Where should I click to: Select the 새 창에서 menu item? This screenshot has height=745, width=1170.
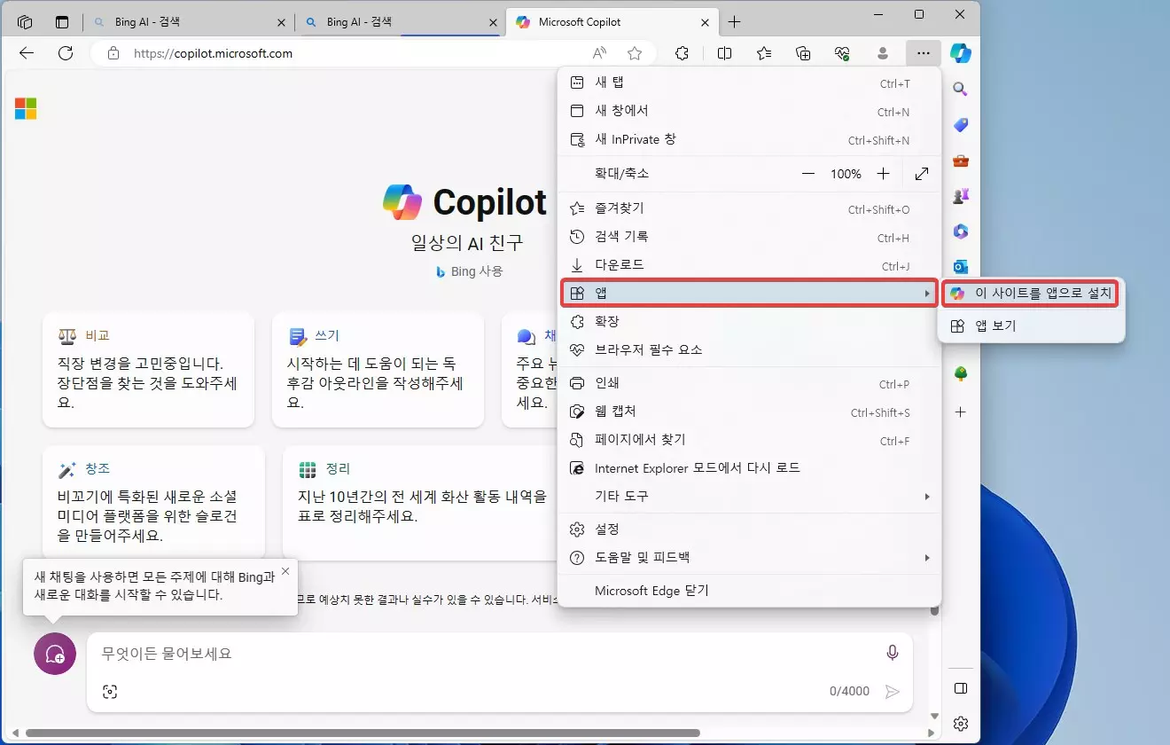[x=749, y=112]
